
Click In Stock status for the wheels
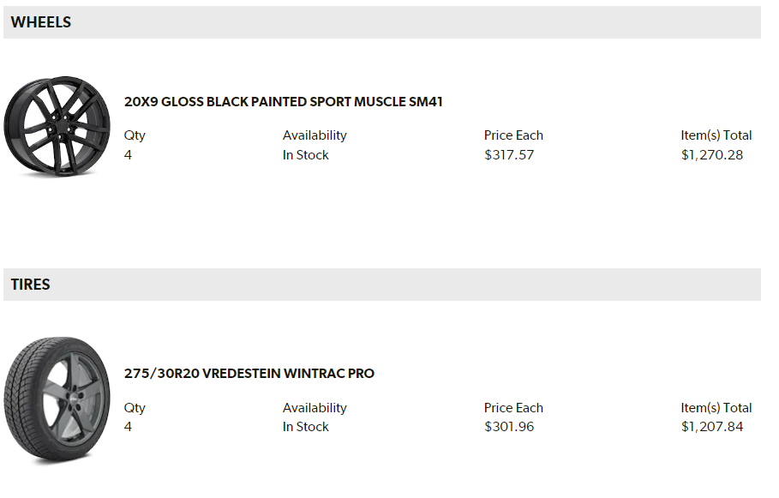tap(306, 155)
